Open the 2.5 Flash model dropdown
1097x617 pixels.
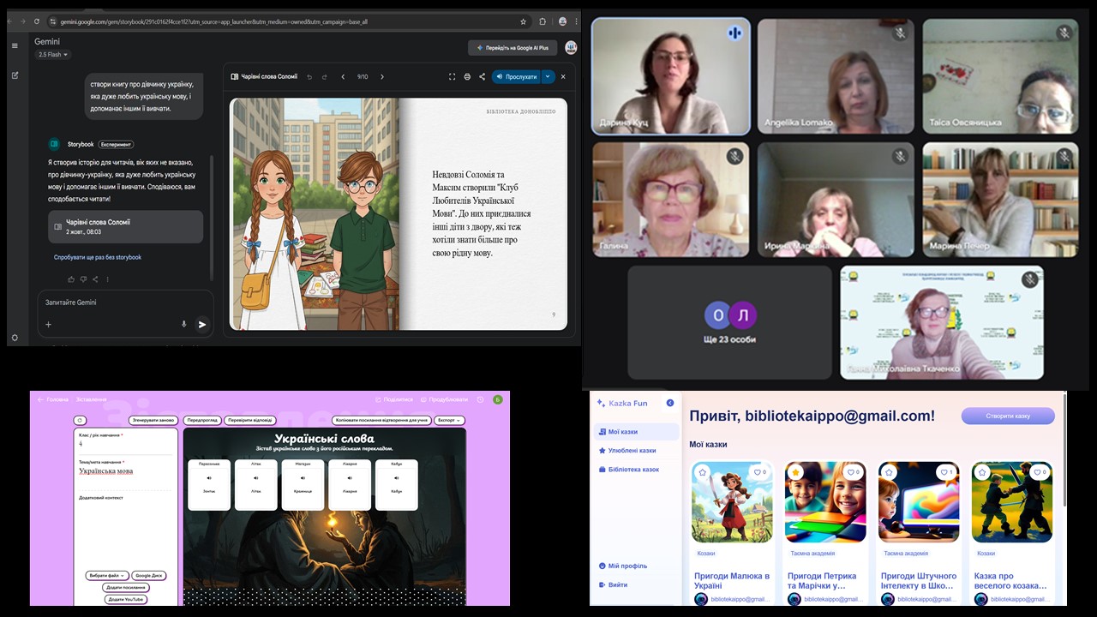53,55
